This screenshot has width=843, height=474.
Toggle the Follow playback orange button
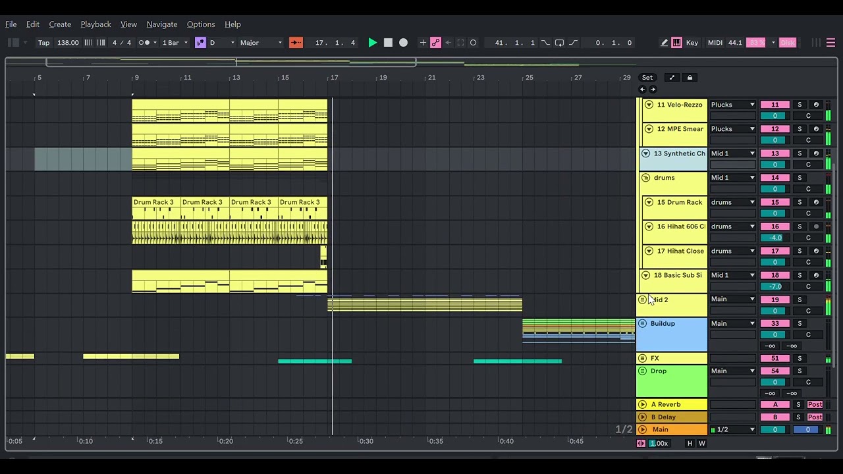pyautogui.click(x=296, y=43)
